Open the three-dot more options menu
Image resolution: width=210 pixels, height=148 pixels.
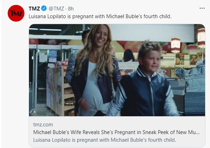tap(202, 8)
